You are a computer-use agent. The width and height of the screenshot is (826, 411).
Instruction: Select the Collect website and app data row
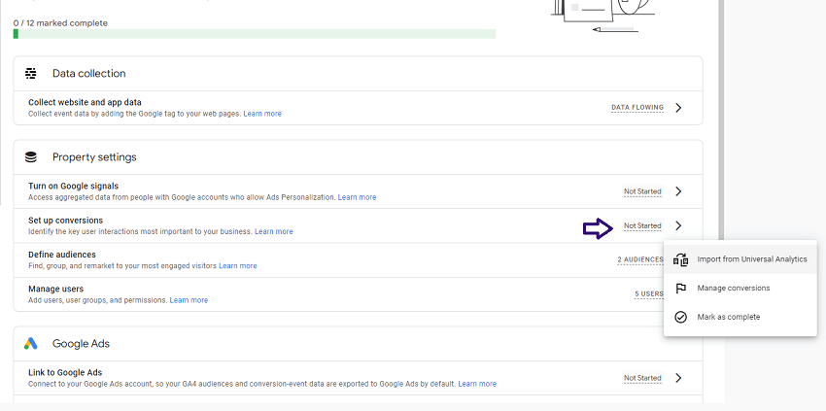tap(359, 108)
